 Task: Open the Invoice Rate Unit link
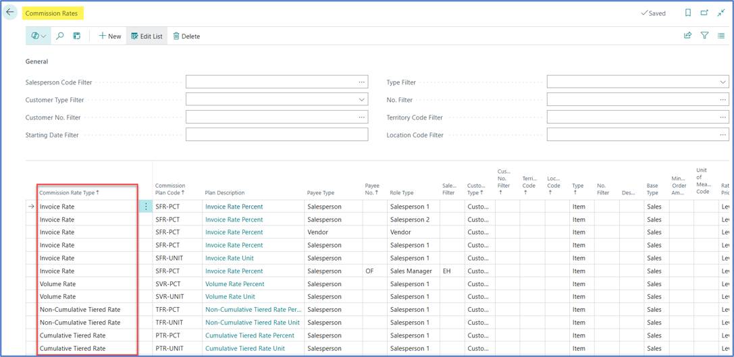[x=230, y=258]
